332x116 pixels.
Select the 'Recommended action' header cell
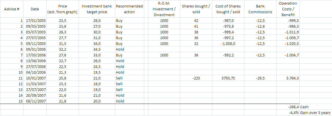pos(129,9)
